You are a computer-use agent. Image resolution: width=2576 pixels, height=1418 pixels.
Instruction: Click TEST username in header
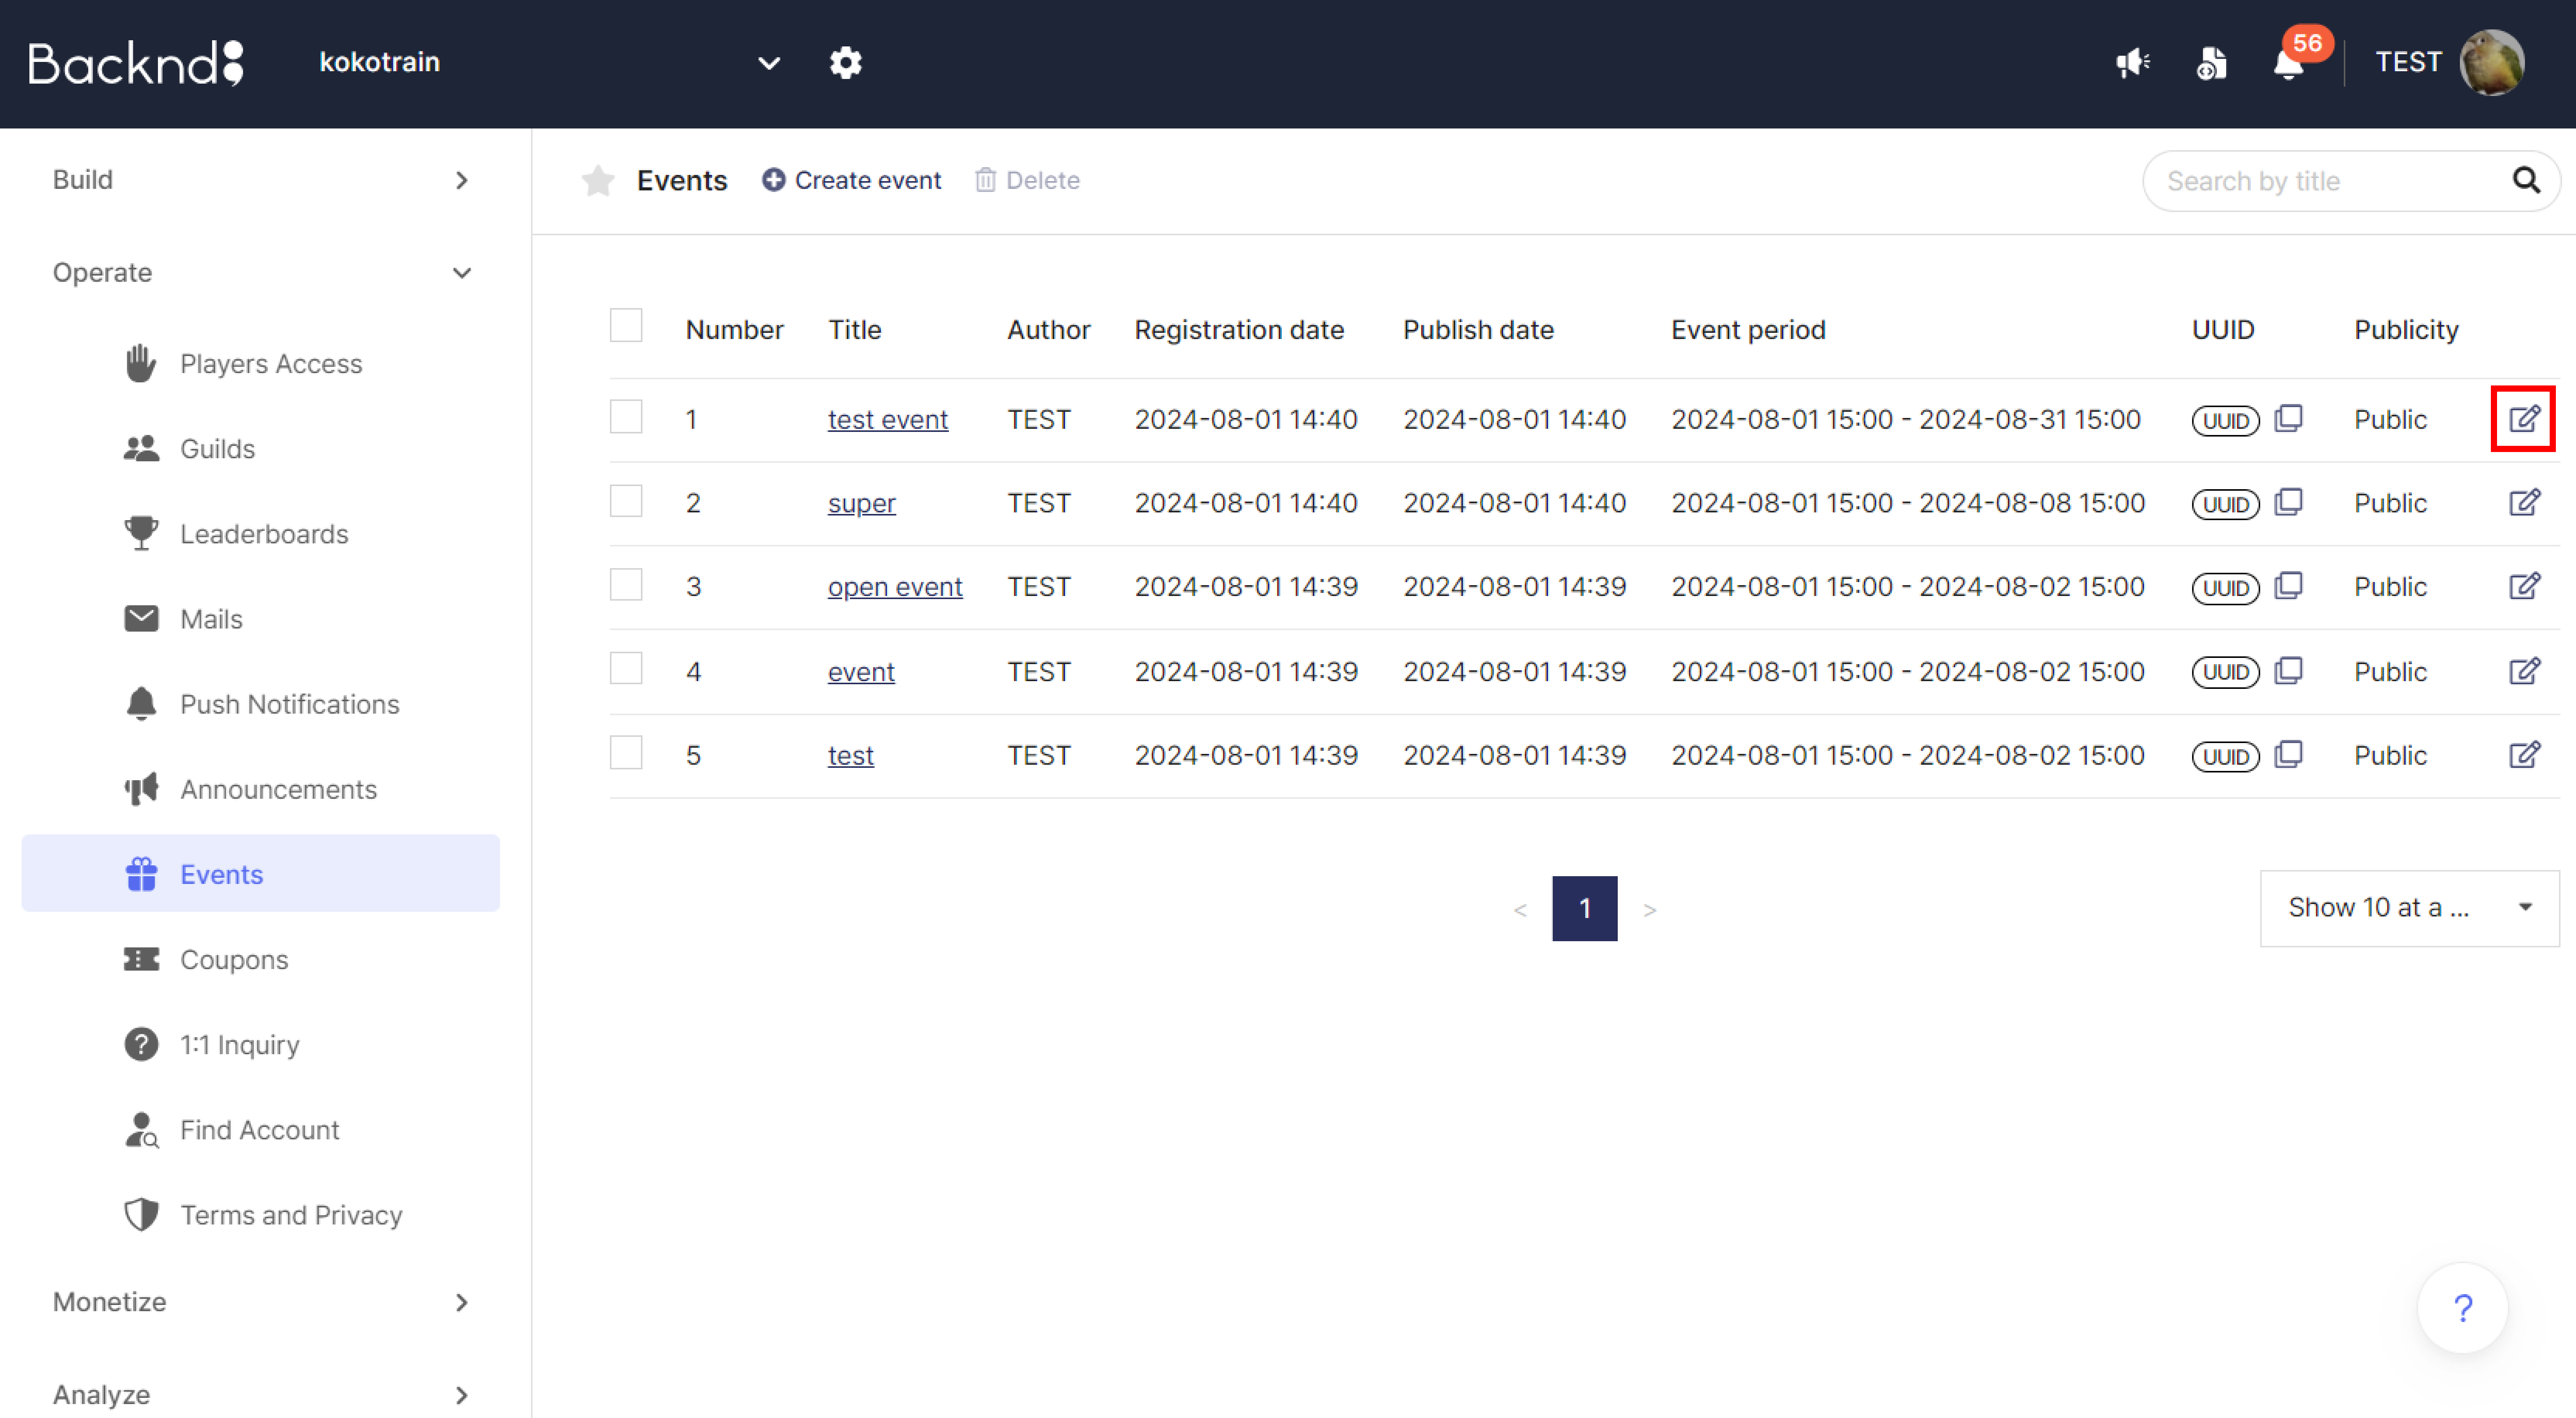tap(2408, 62)
